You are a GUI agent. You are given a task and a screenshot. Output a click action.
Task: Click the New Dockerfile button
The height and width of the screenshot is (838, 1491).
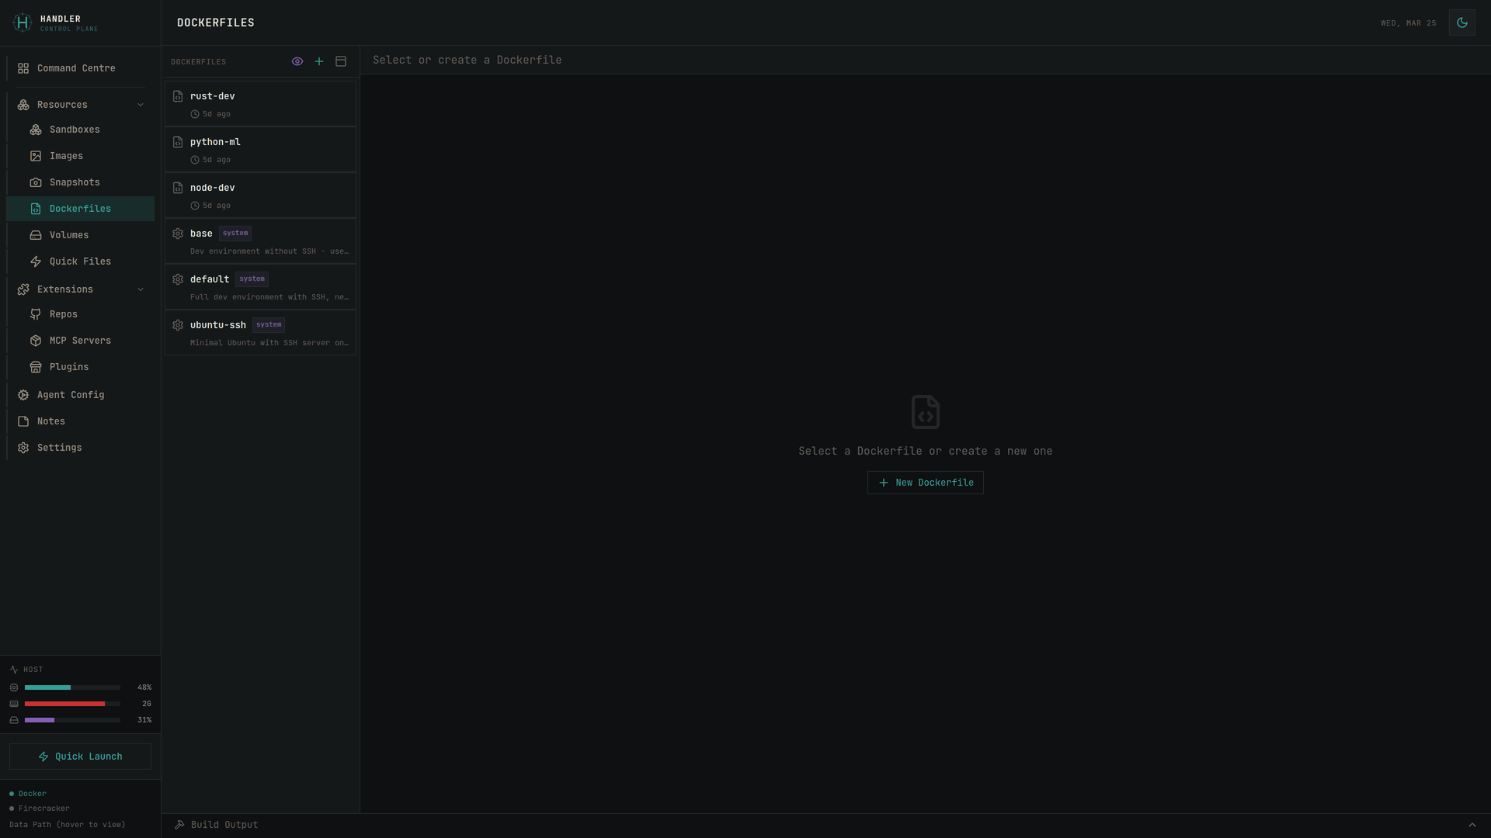[924, 482]
